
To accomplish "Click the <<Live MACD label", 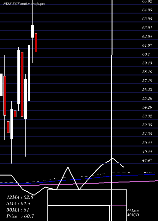I will (x=133, y=213).
